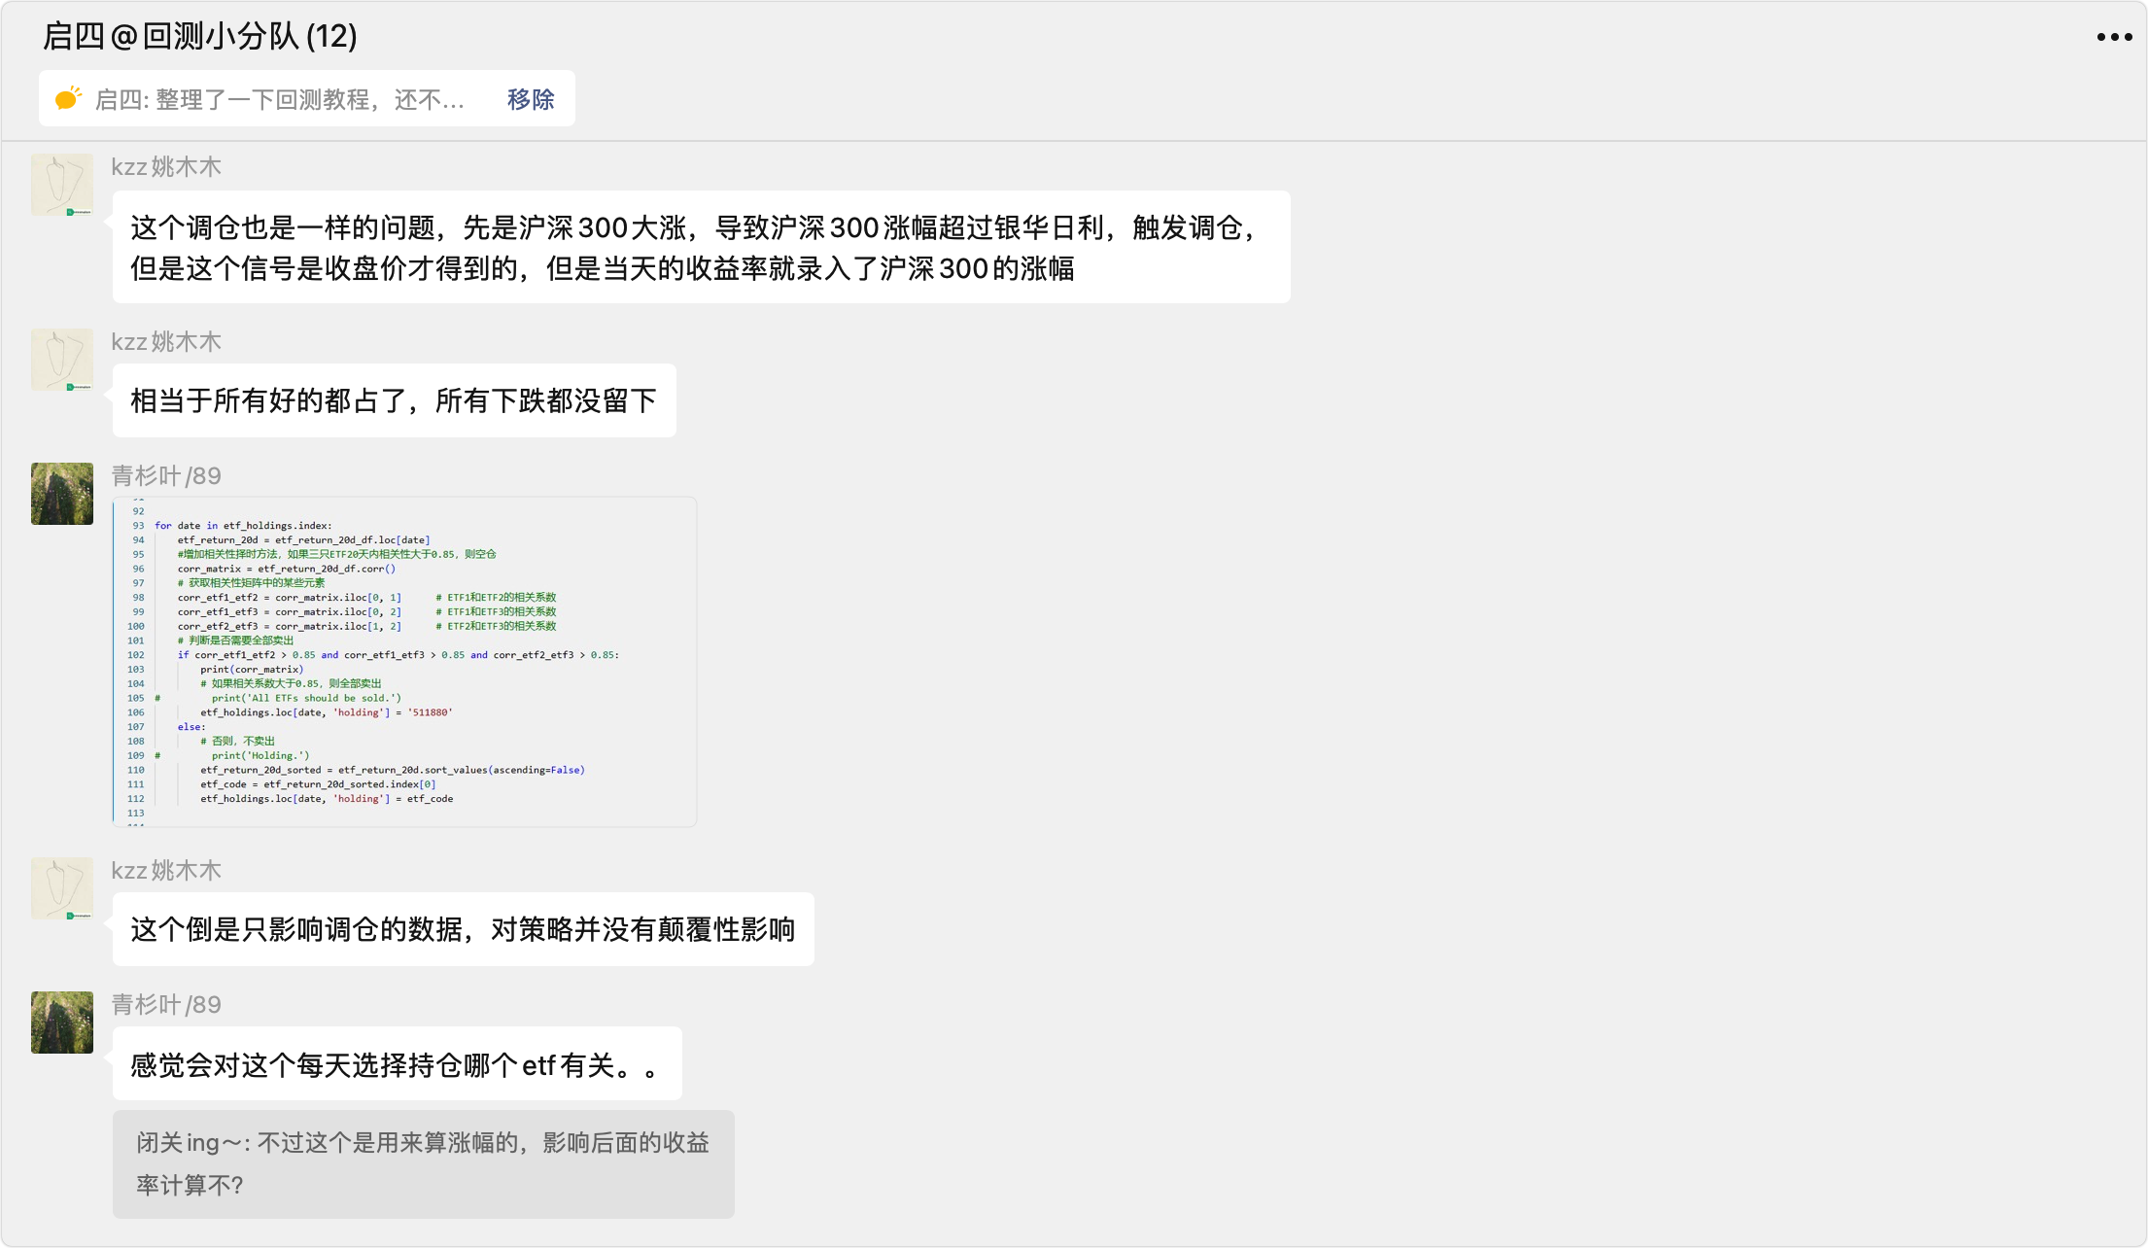2148x1248 pixels.
Task: Open the Python code screenshot image
Action: (x=404, y=662)
